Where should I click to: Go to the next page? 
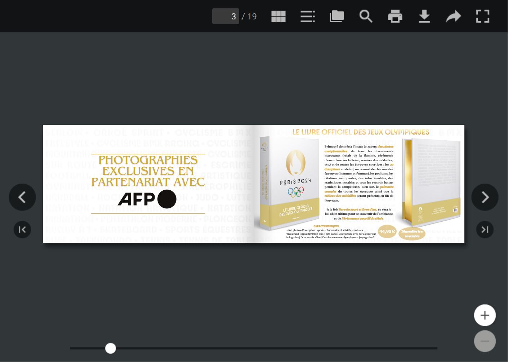(485, 197)
